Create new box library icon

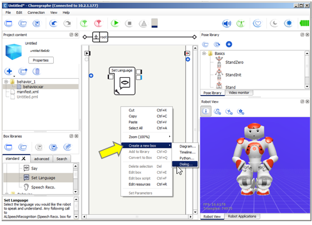8,147
